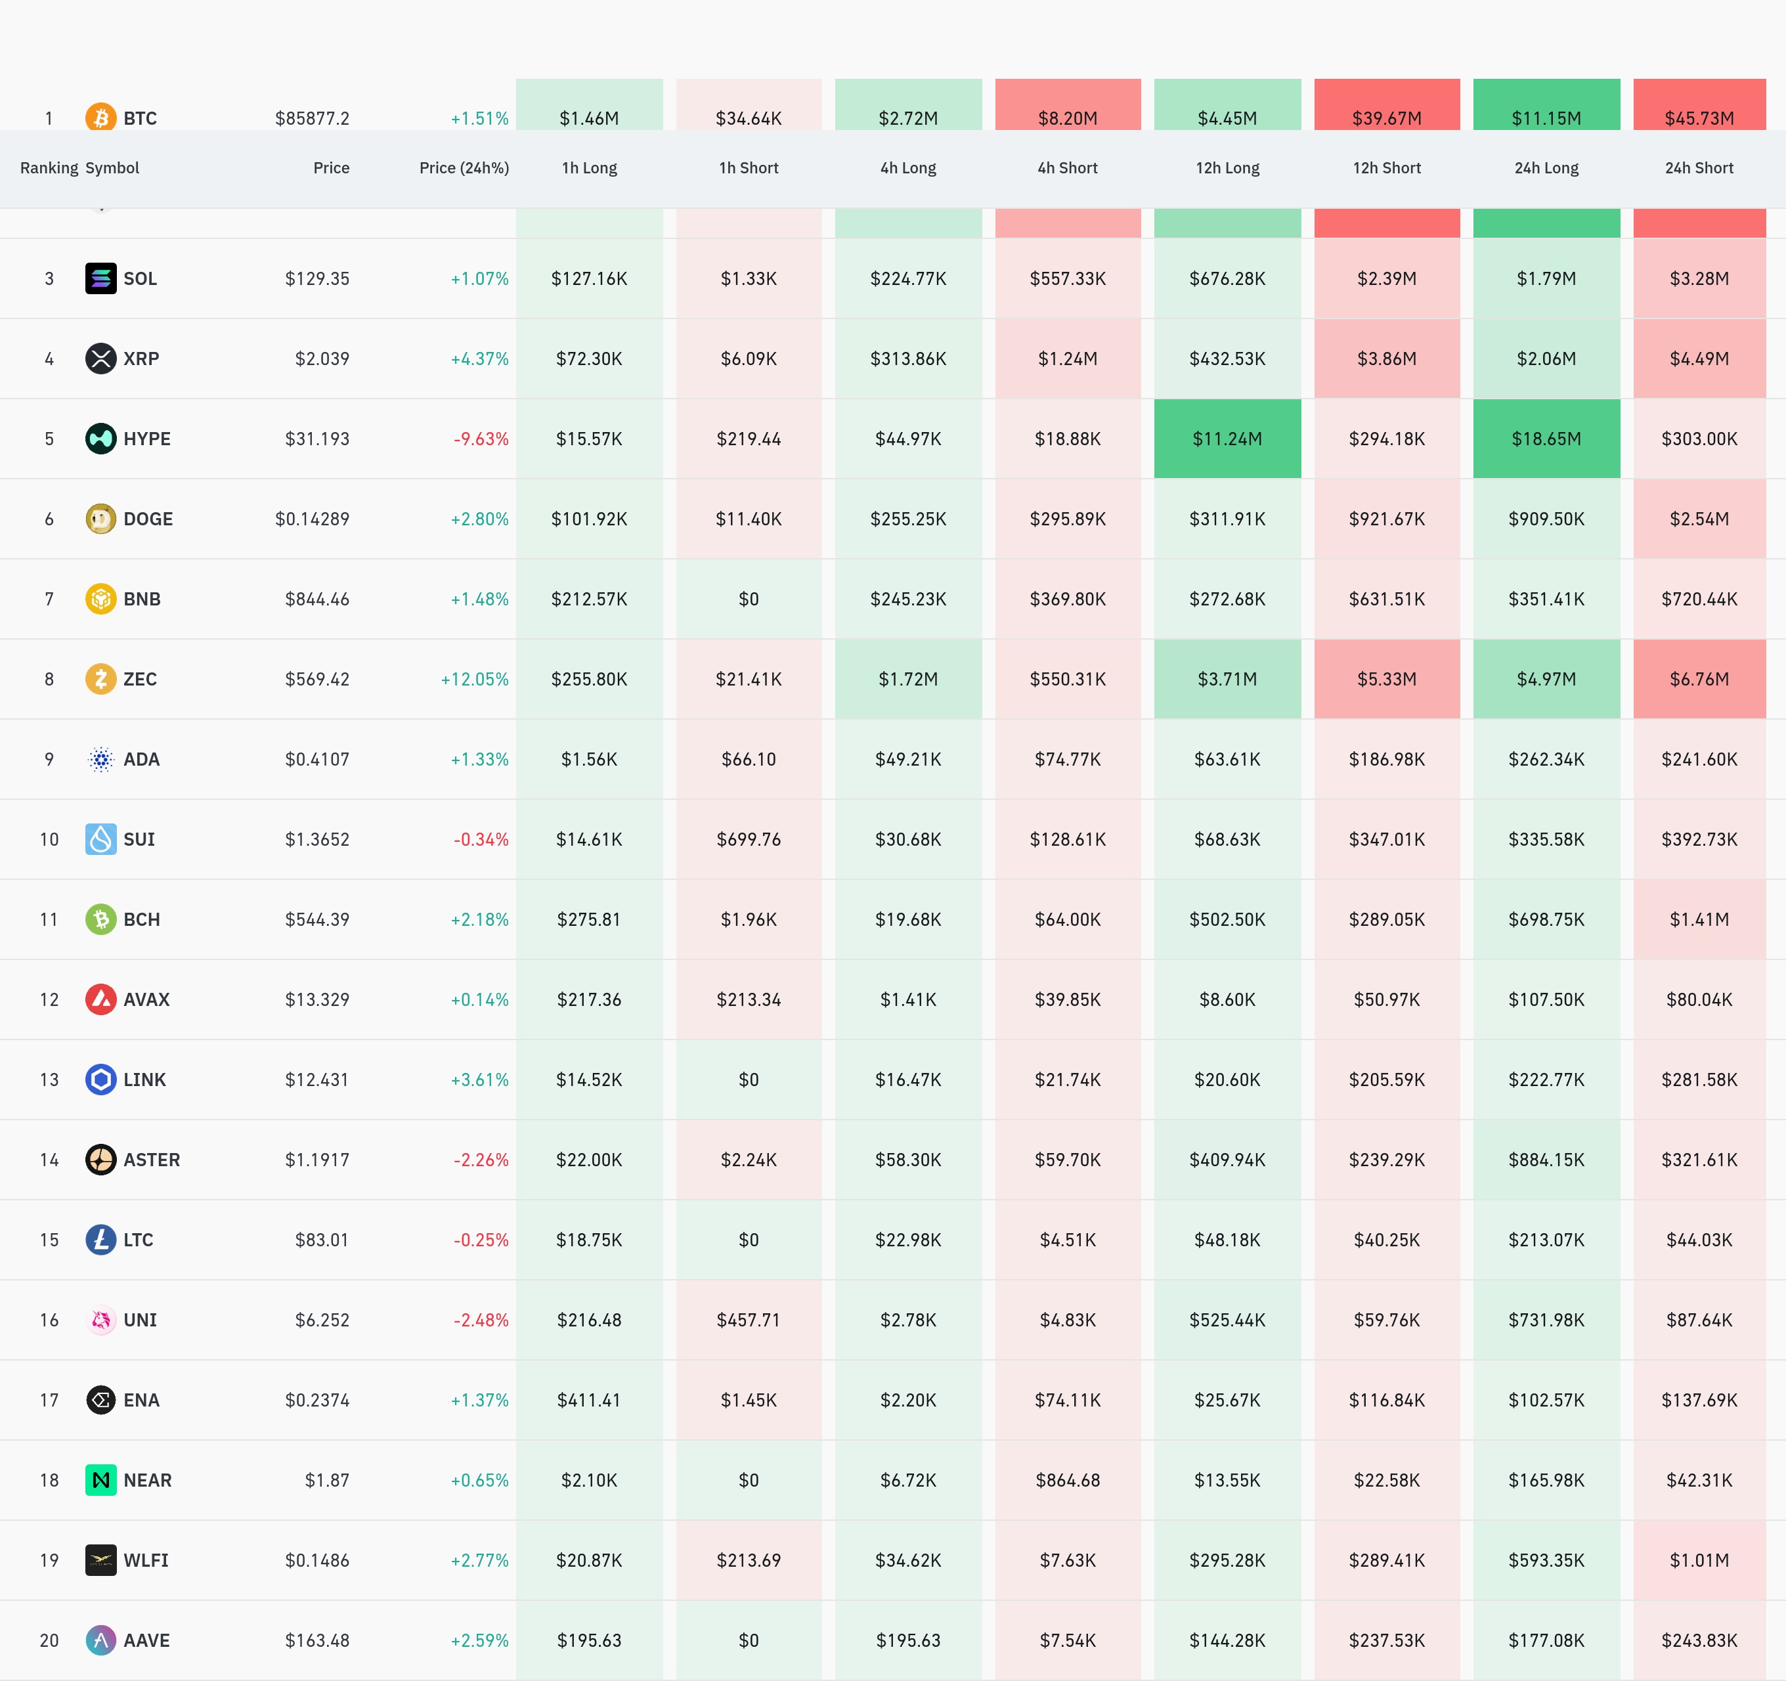Click the Chainlink LINK icon
This screenshot has height=1681, width=1786.
(100, 1079)
